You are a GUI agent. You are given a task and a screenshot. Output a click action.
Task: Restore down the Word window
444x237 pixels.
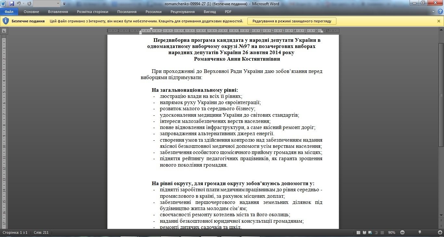point(423,3)
